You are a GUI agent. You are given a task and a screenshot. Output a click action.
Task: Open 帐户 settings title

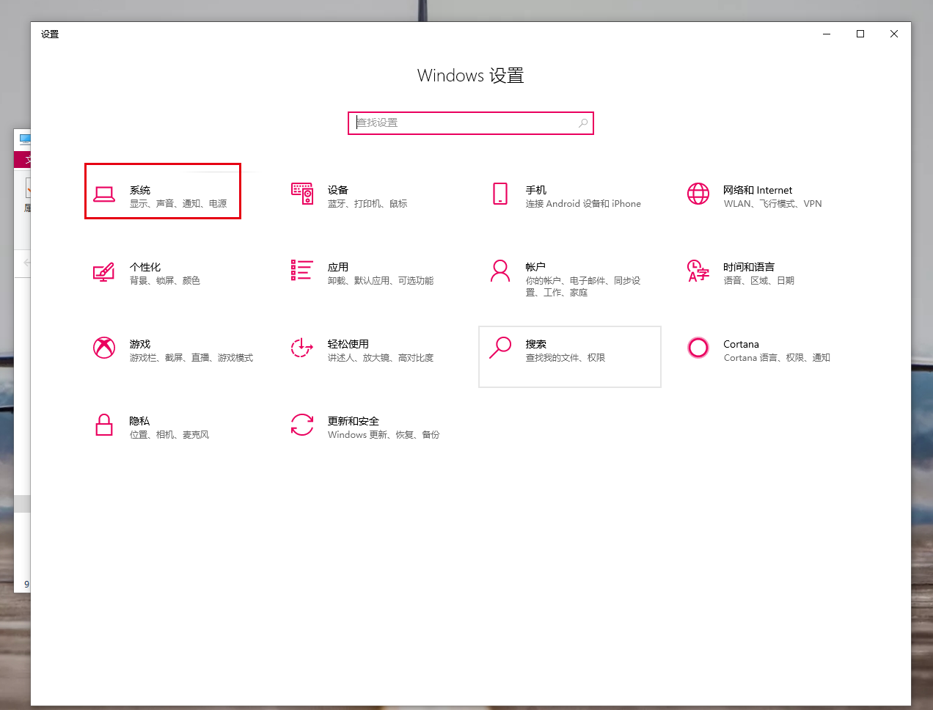535,267
